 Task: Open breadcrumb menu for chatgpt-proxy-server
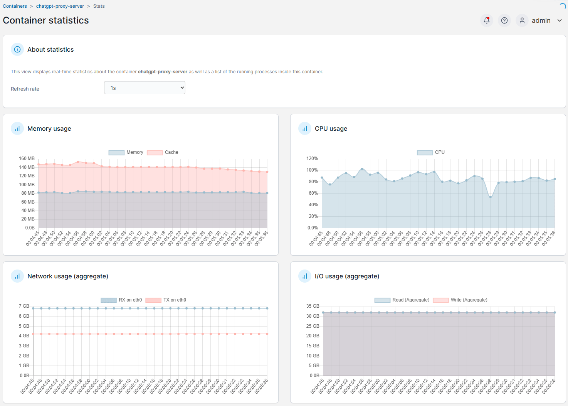[x=60, y=6]
